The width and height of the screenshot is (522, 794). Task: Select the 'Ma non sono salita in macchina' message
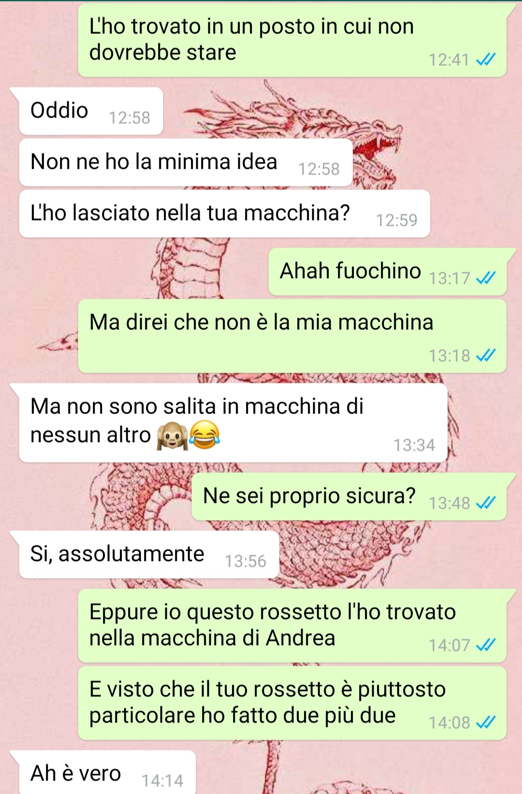(233, 423)
